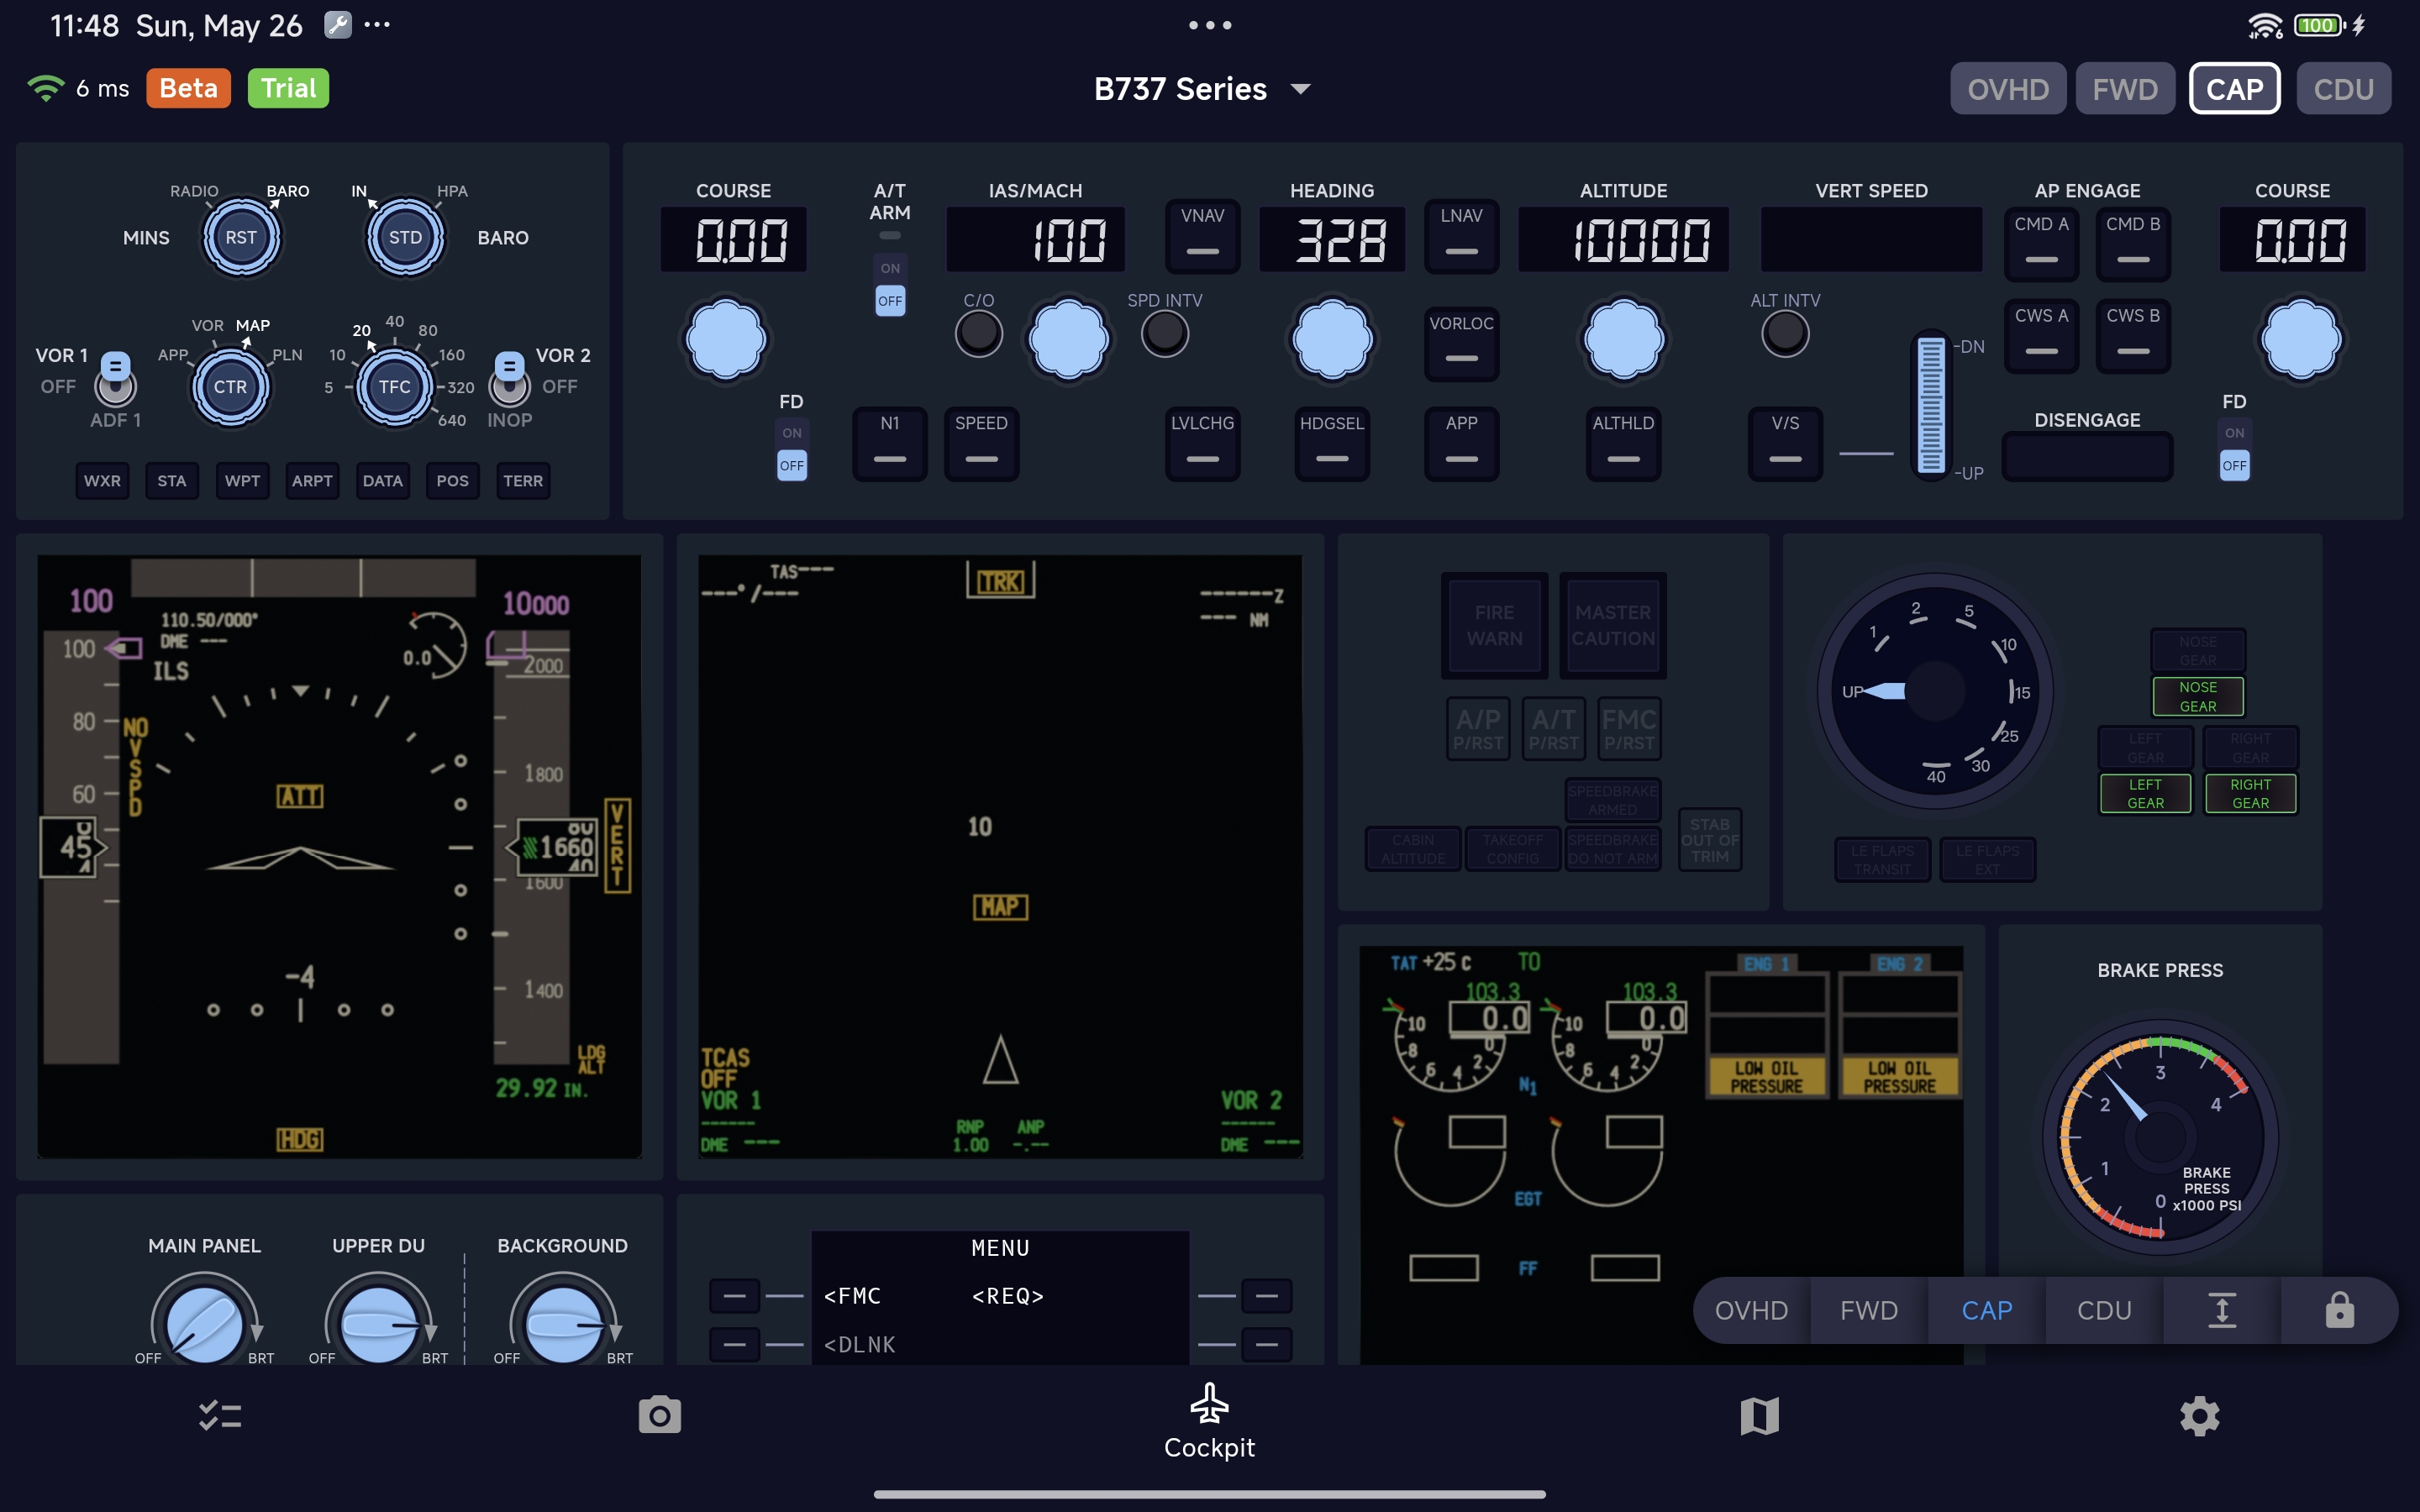
Task: Tap the lock icon in floating bar
Action: click(x=2339, y=1310)
